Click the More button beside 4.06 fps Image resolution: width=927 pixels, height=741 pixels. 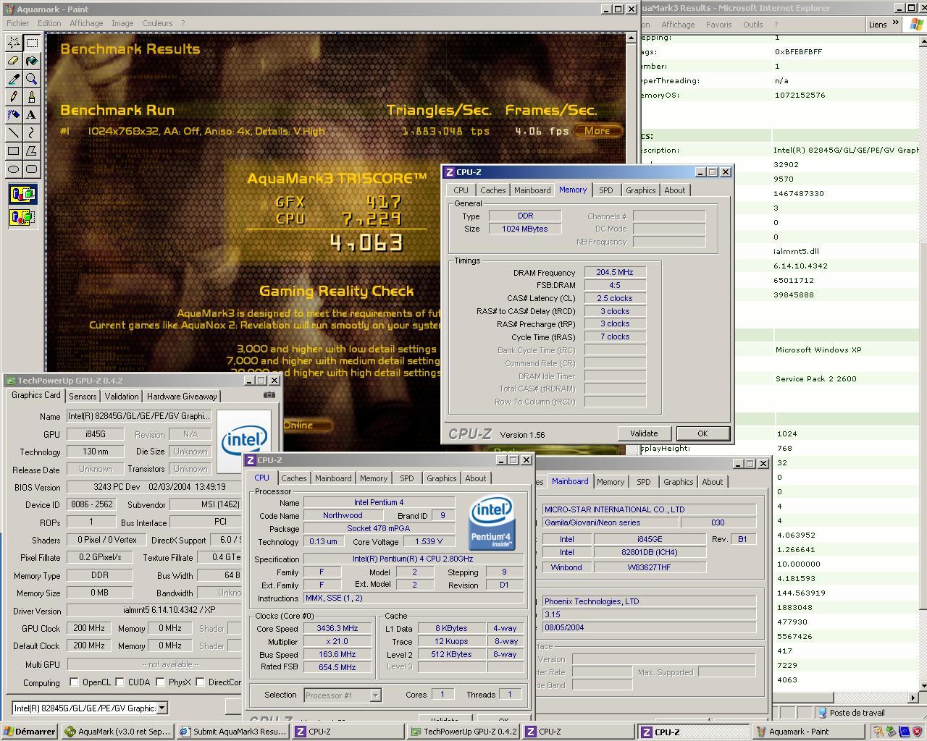(597, 131)
